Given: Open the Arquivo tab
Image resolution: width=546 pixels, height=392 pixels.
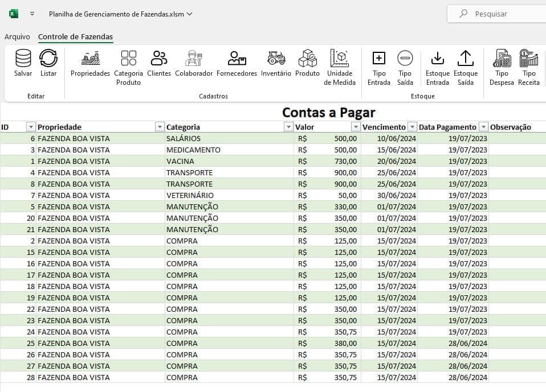Looking at the screenshot, I should click(17, 36).
